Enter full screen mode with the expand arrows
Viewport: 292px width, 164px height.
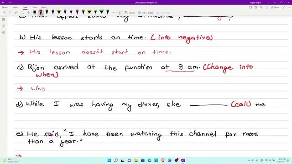(x=284, y=7)
